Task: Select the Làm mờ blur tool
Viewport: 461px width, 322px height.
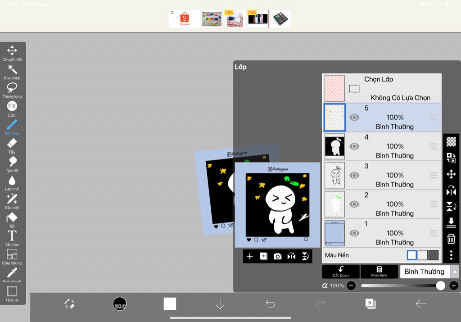Action: click(x=12, y=183)
